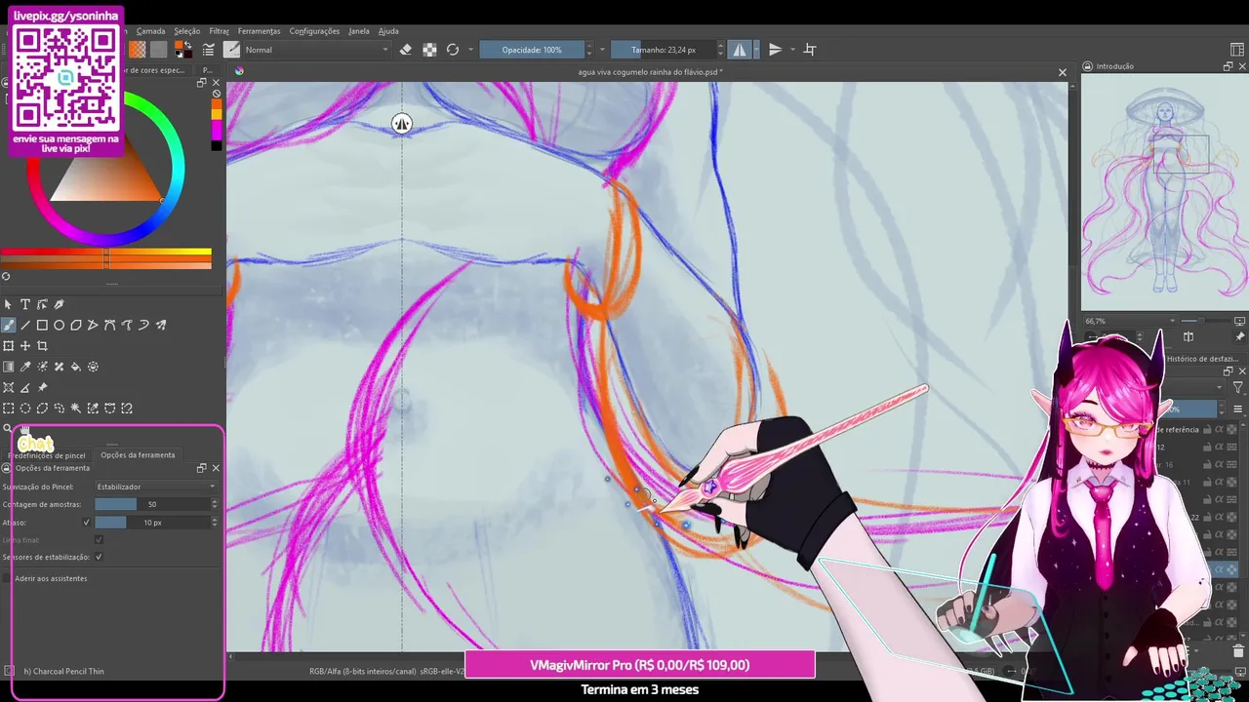Open the brush editor settings icon
The height and width of the screenshot is (702, 1249).
pyautogui.click(x=209, y=50)
